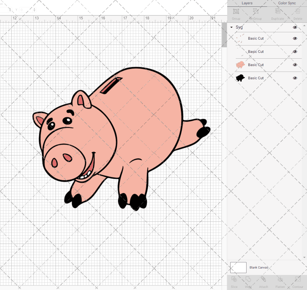Image resolution: width=307 pixels, height=290 pixels.
Task: Click the Contour tool icon
Action: pos(297,279)
